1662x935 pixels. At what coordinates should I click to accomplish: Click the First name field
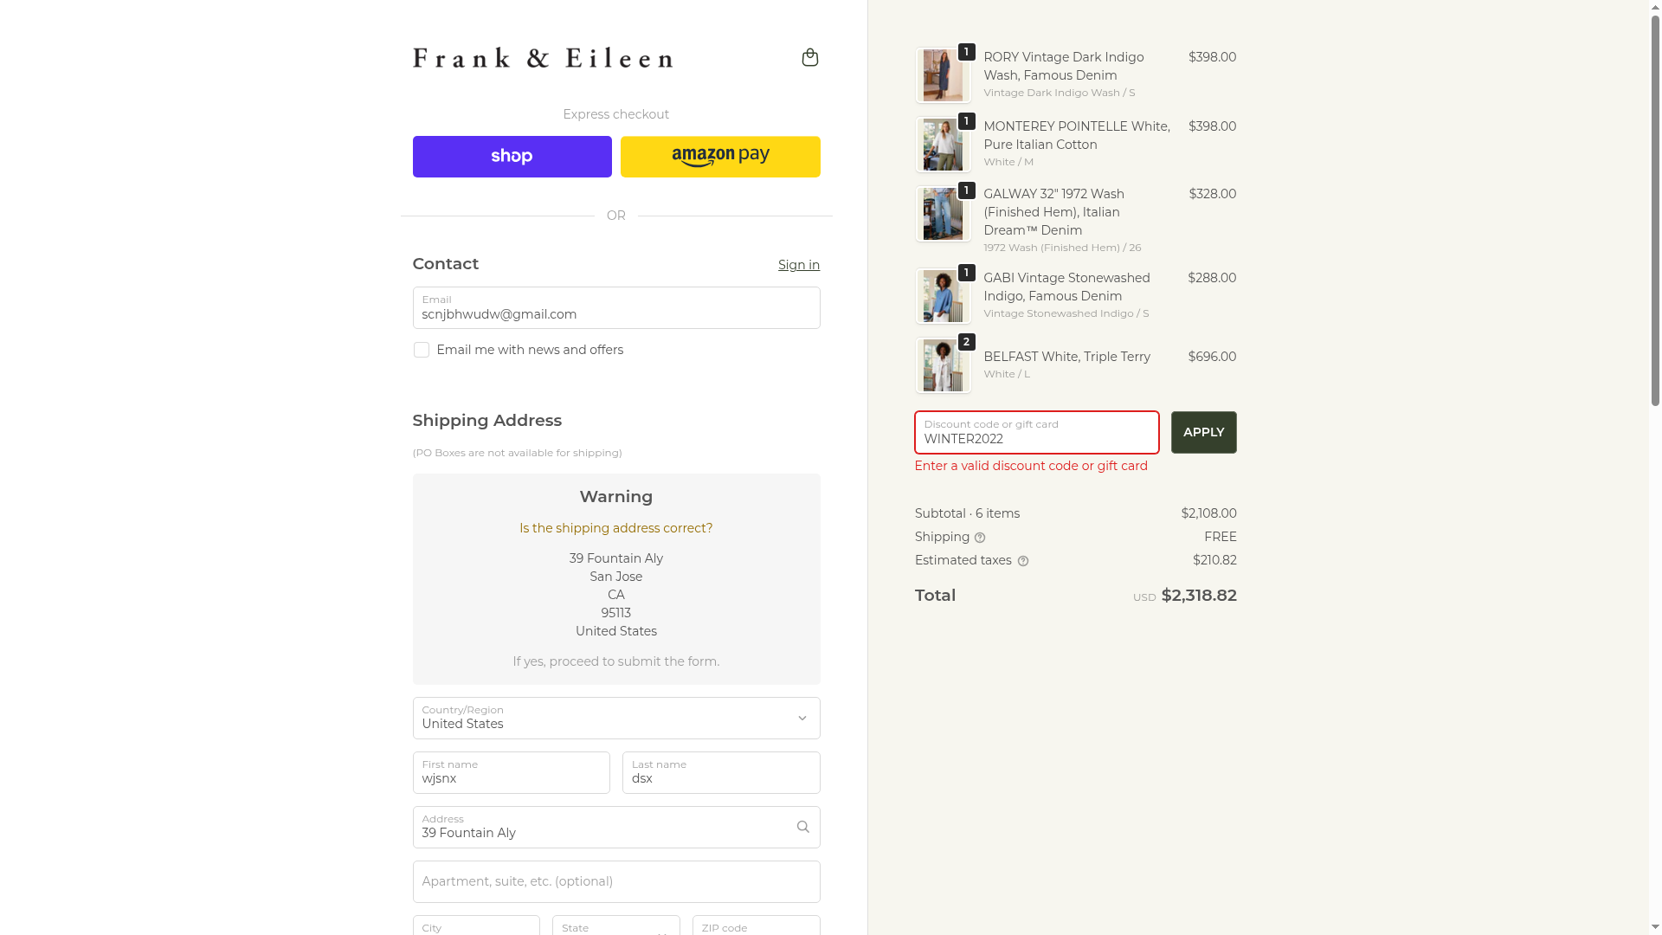pos(511,772)
